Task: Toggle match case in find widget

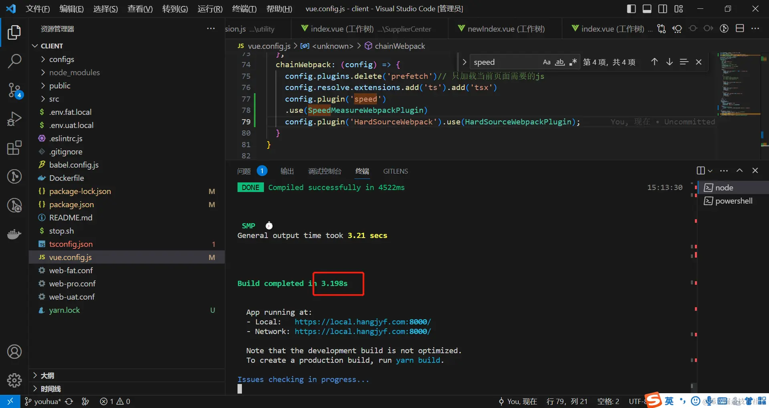Action: [547, 62]
